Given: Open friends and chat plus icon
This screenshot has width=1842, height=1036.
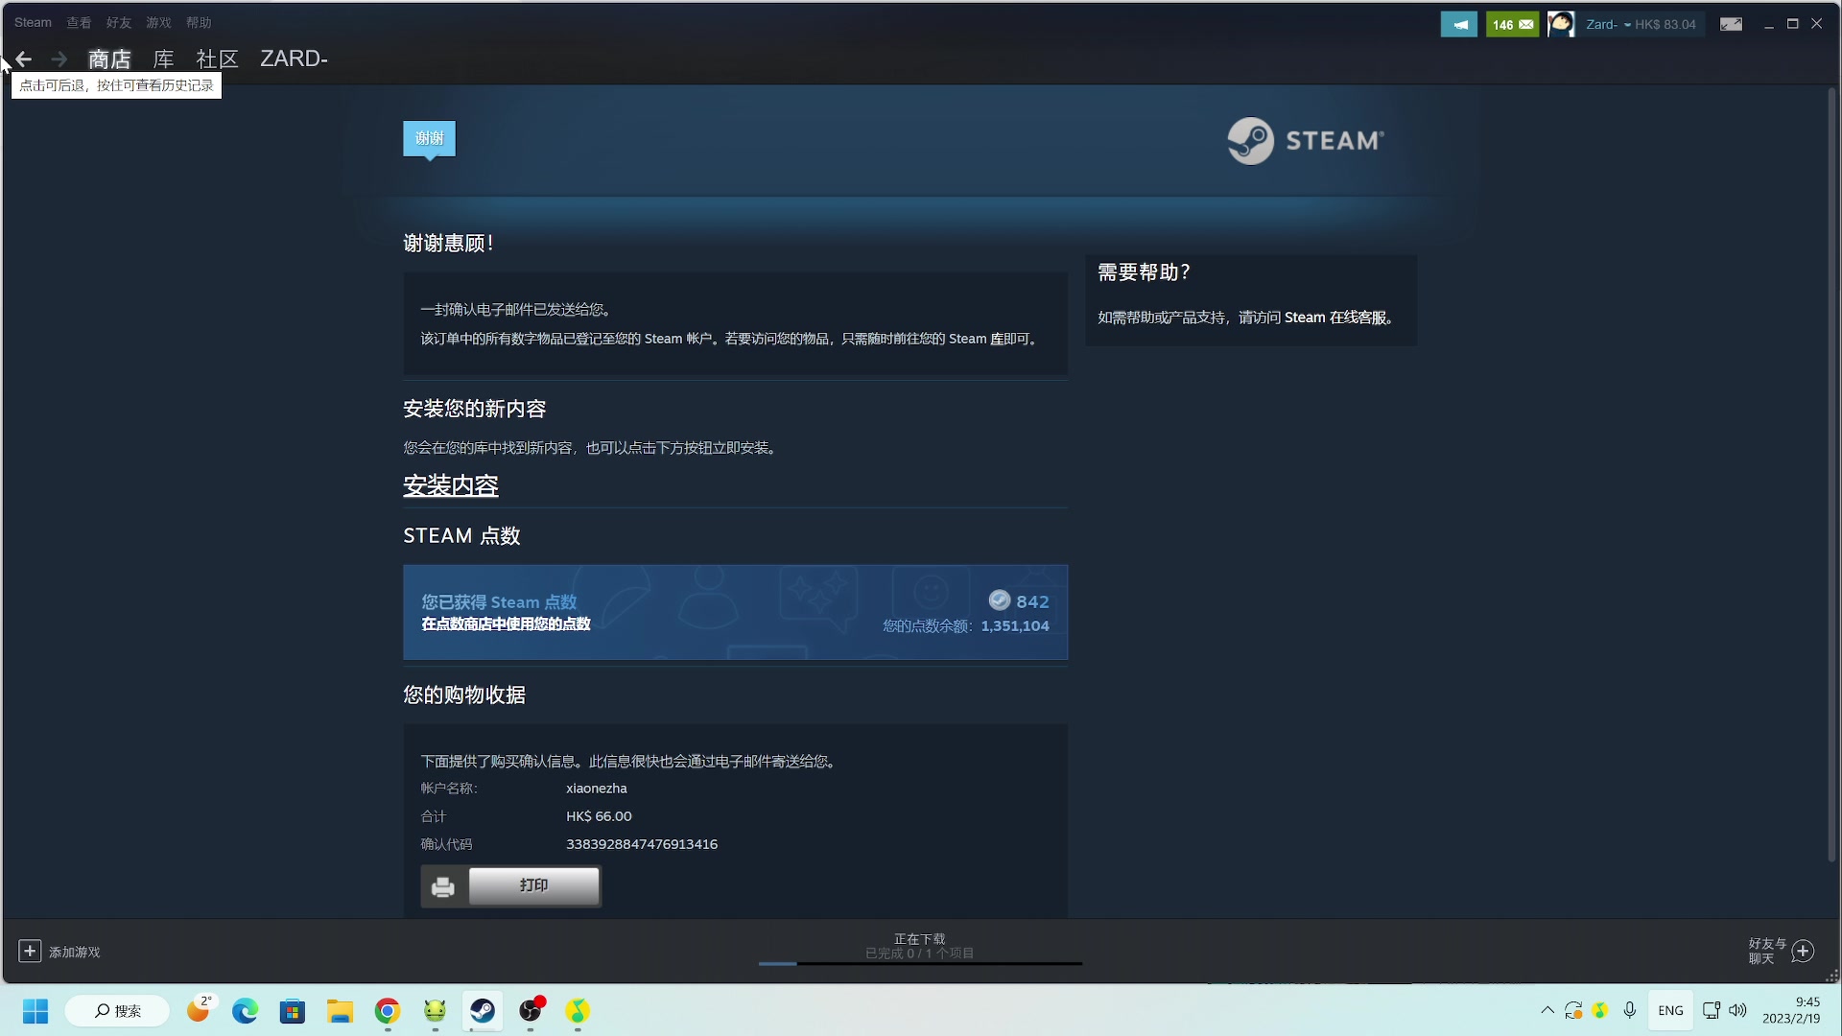Looking at the screenshot, I should 1803,951.
